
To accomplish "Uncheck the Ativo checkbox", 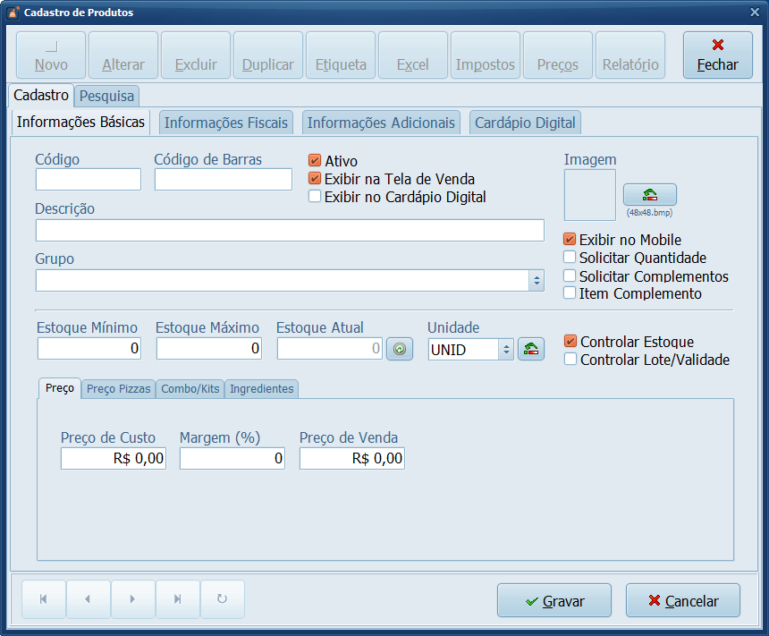I will (315, 161).
